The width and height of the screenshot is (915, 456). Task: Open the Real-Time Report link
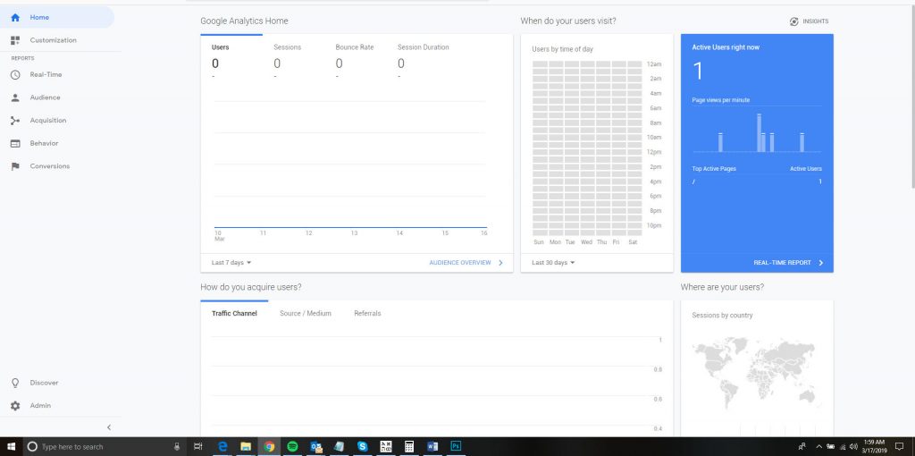click(788, 263)
